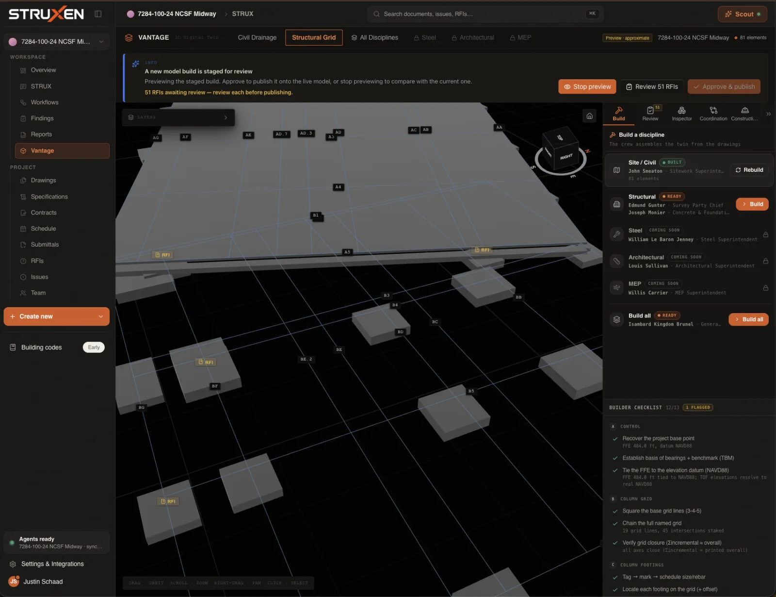
Task: Select grid label A4 in viewport
Action: (338, 187)
